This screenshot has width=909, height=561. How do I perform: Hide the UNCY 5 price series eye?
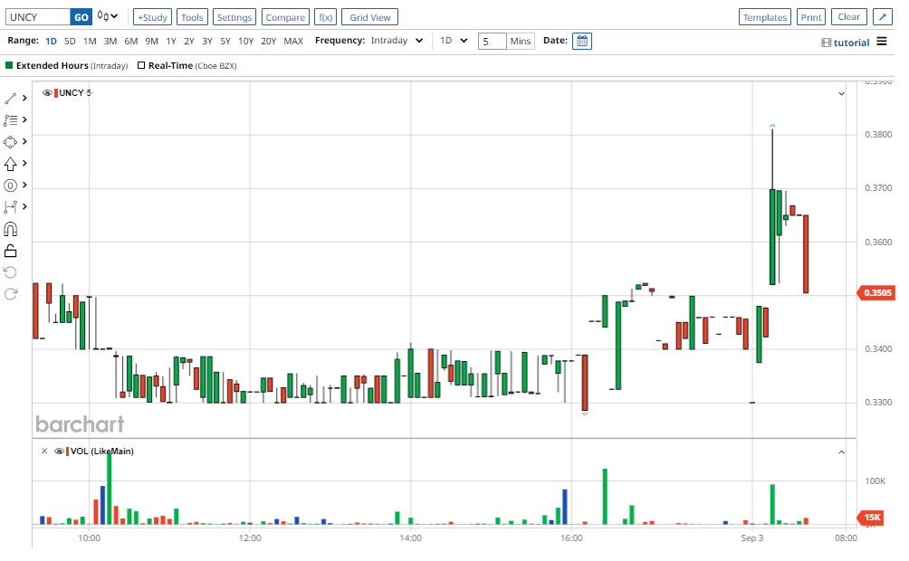[x=48, y=92]
